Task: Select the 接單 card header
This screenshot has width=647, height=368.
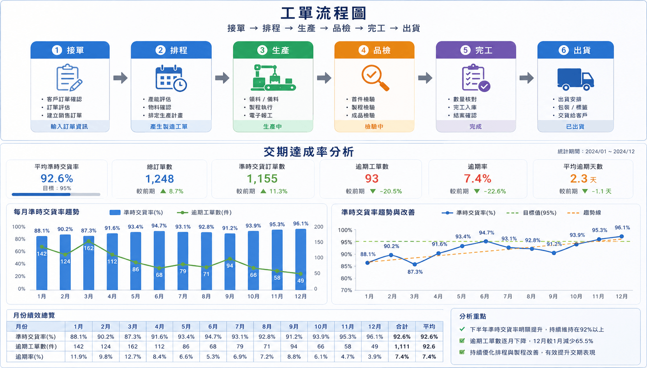Action: click(70, 50)
